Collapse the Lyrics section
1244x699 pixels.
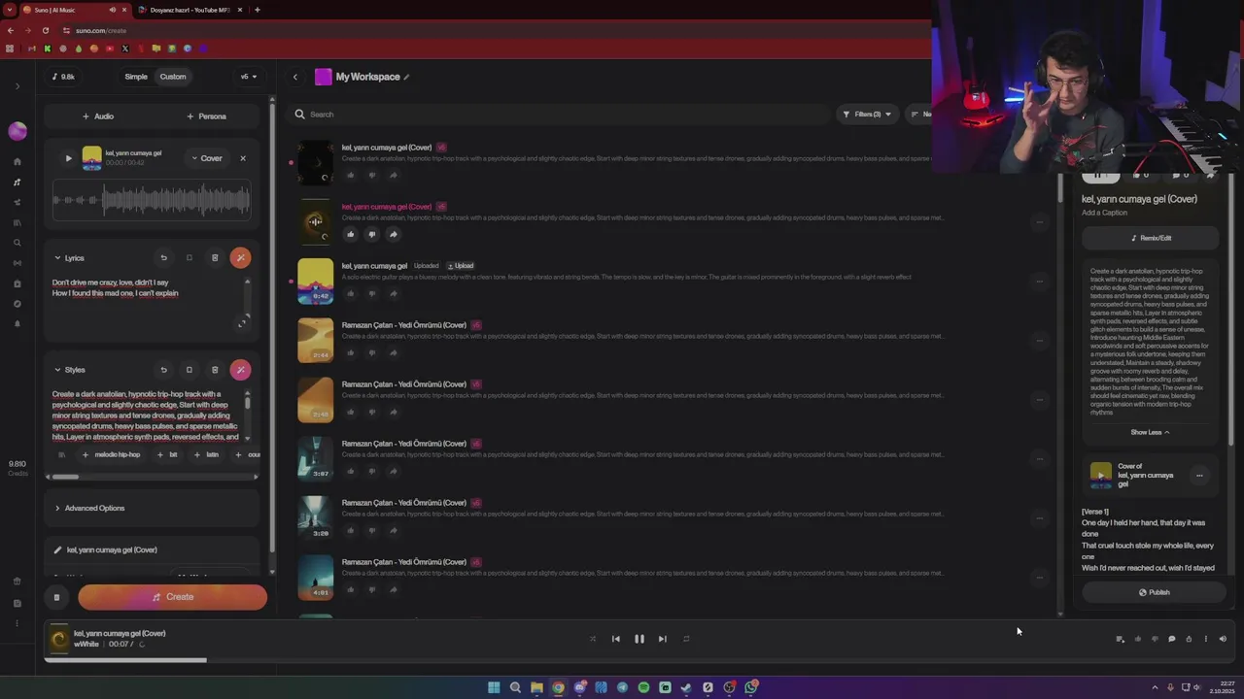(57, 258)
